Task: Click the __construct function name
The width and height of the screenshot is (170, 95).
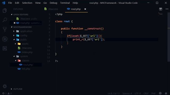Action: [93, 28]
